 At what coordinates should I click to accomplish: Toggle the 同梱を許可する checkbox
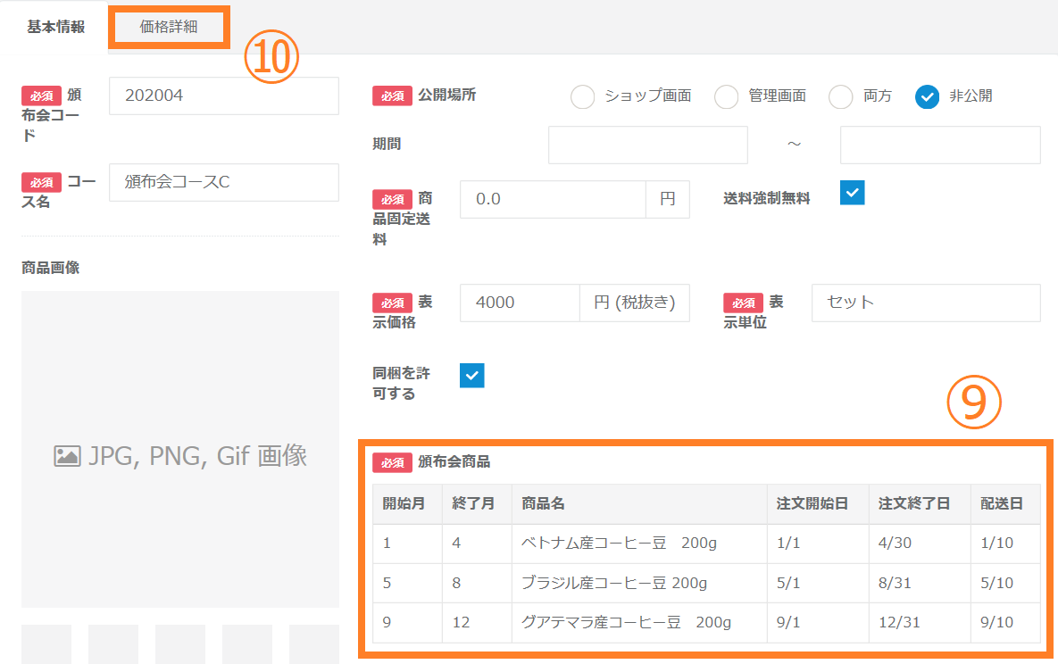tap(471, 375)
